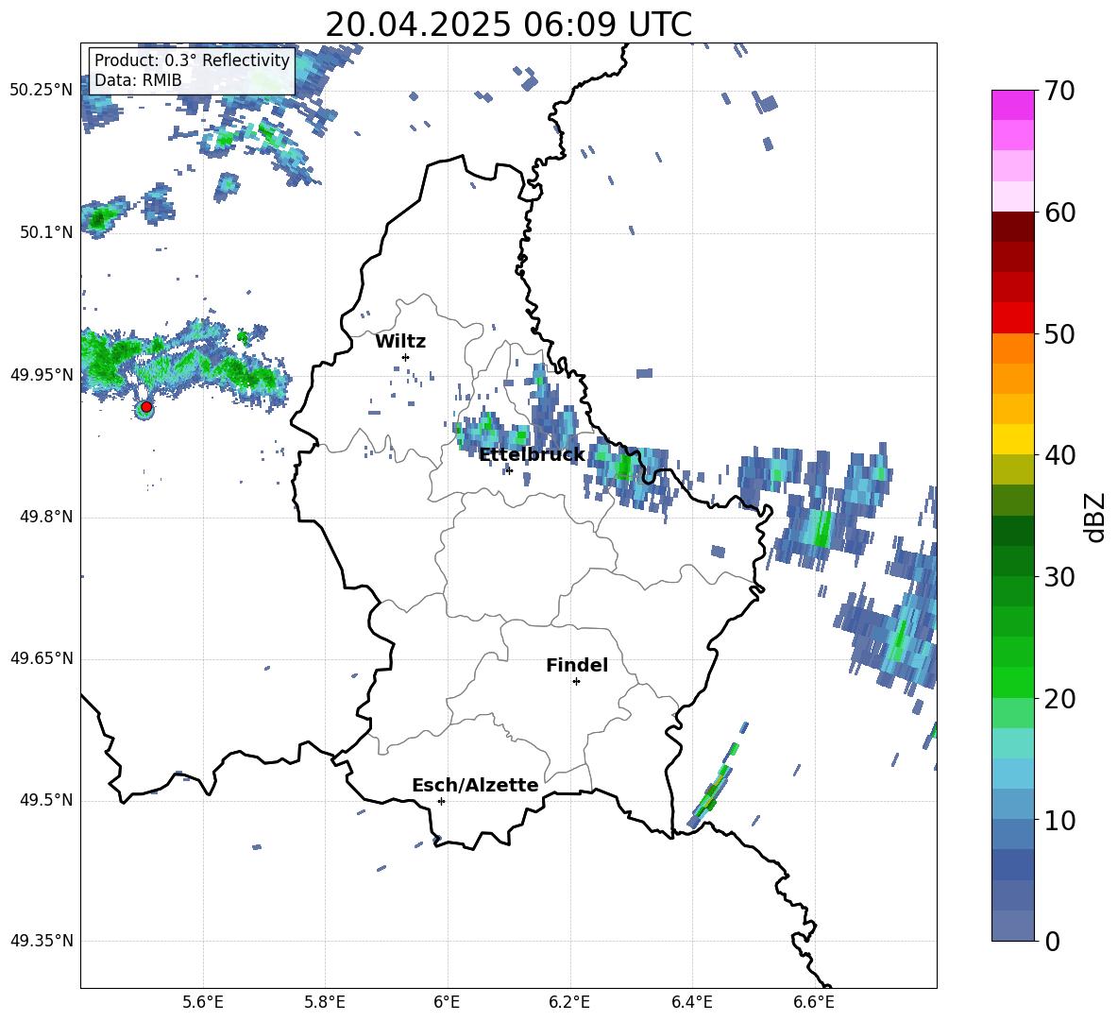Screen dimensions: 1118x1021
Task: Pick the yellow swatch just above 40 dBZ
Action: [1013, 439]
